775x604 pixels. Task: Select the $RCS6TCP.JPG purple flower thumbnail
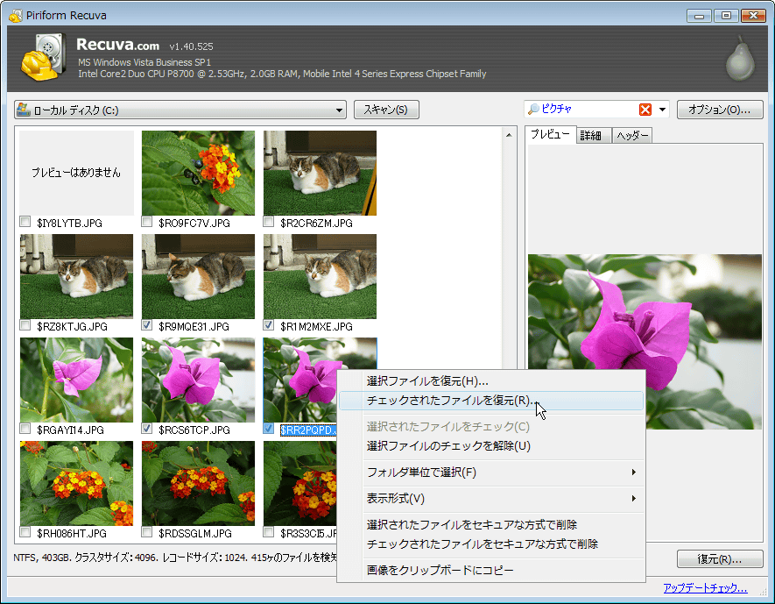[198, 380]
